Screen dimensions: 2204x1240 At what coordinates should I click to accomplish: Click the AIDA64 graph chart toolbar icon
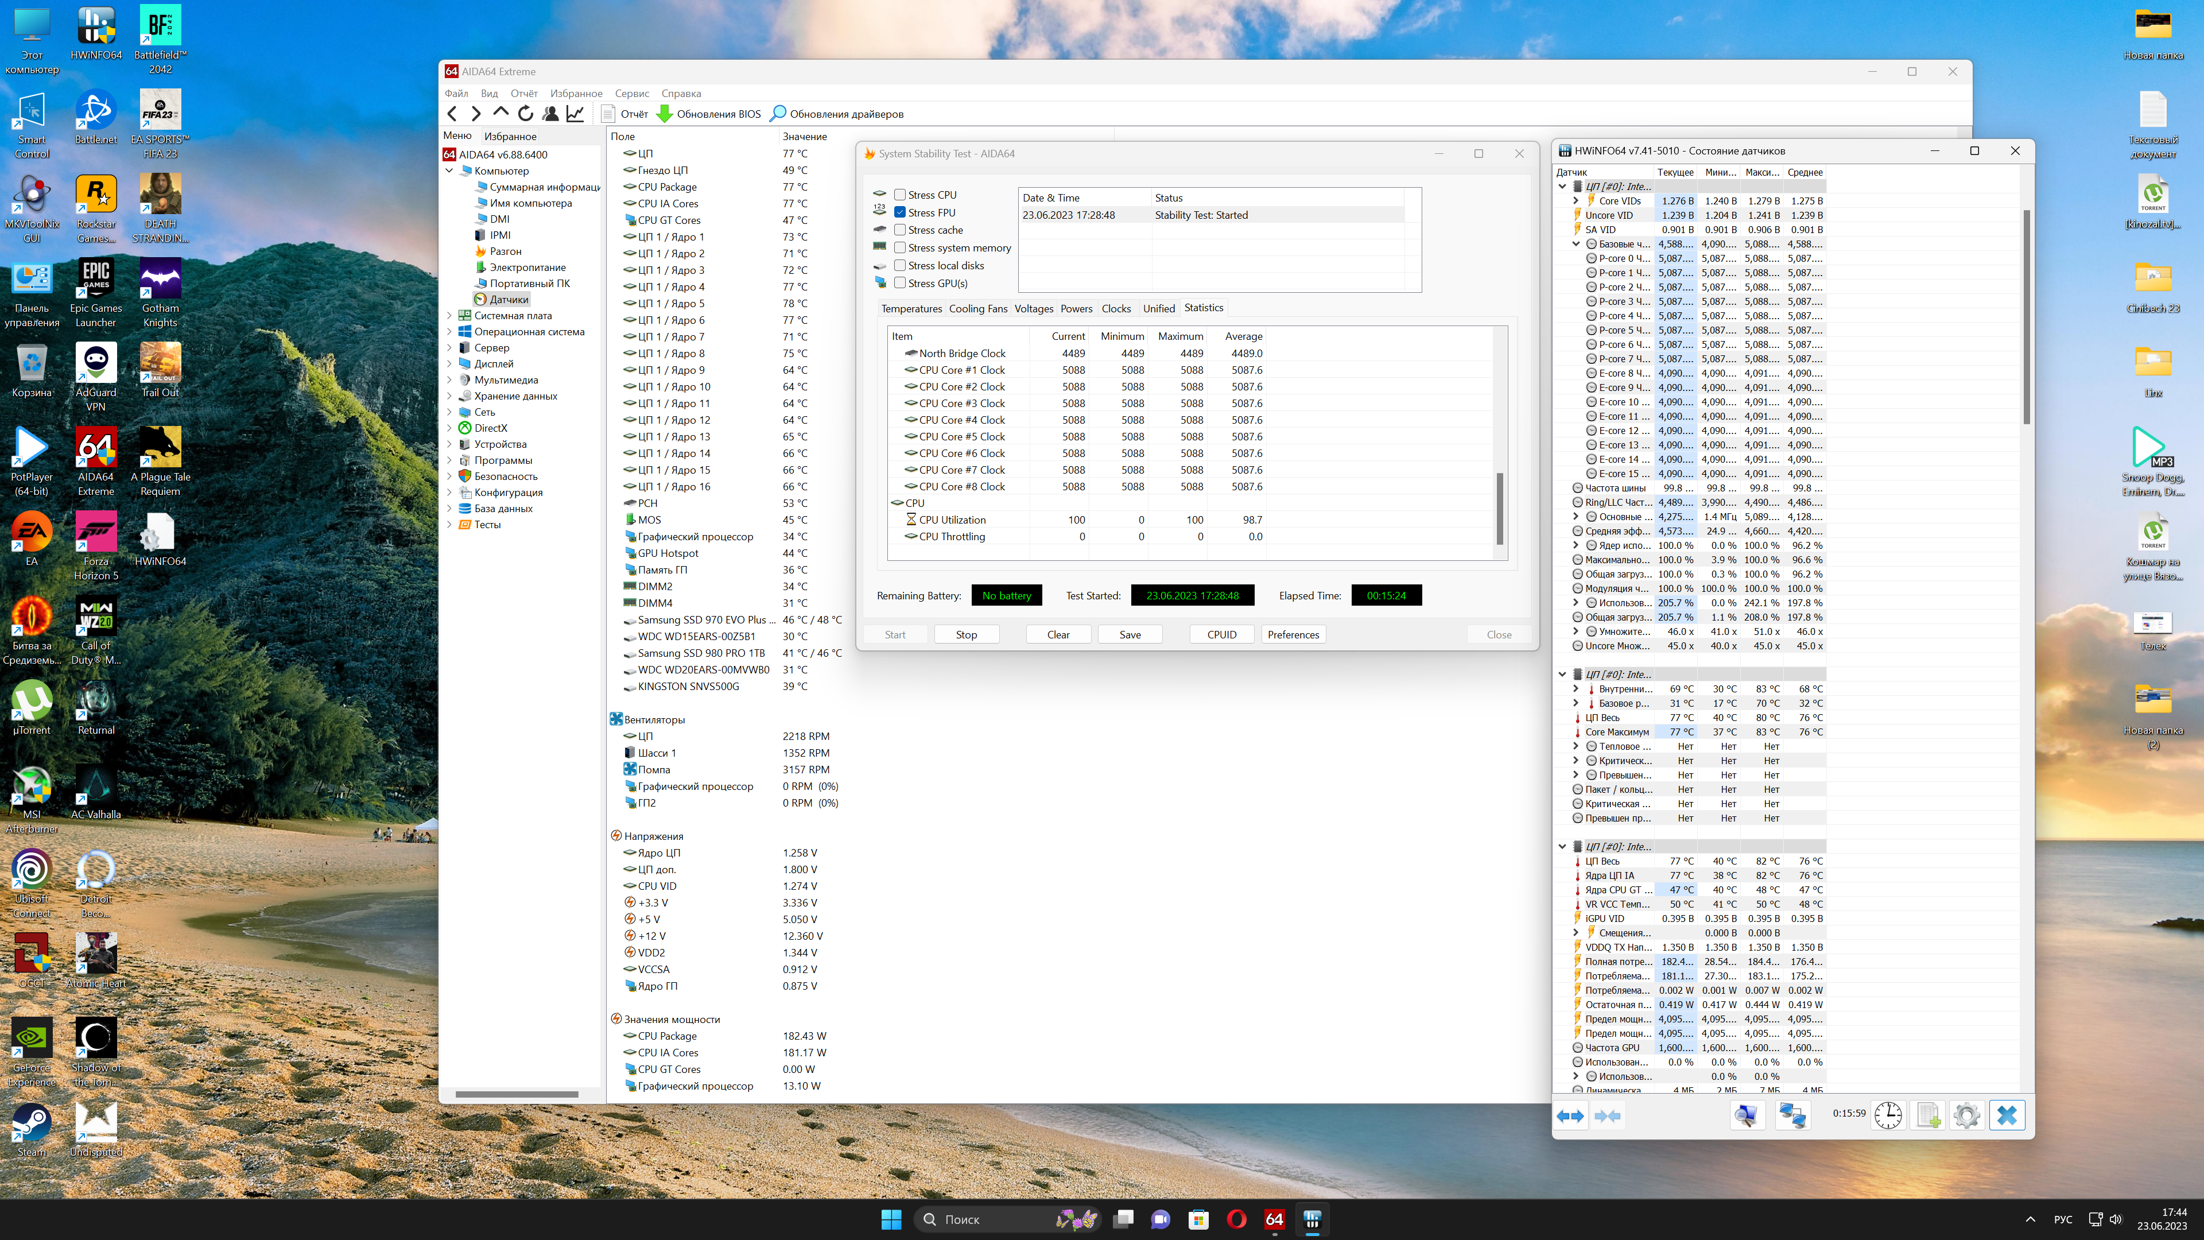tap(576, 114)
